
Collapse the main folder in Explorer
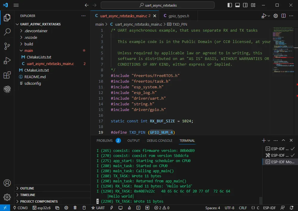28,50
